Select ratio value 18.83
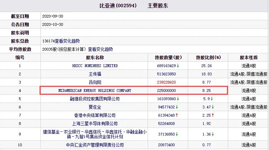 click(x=206, y=74)
